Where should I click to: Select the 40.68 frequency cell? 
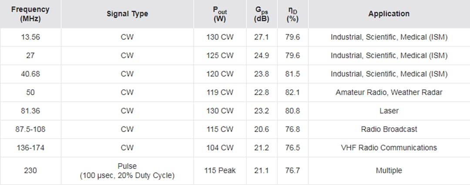[x=30, y=74]
